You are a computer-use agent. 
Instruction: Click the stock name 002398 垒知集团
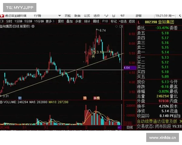[159, 22]
